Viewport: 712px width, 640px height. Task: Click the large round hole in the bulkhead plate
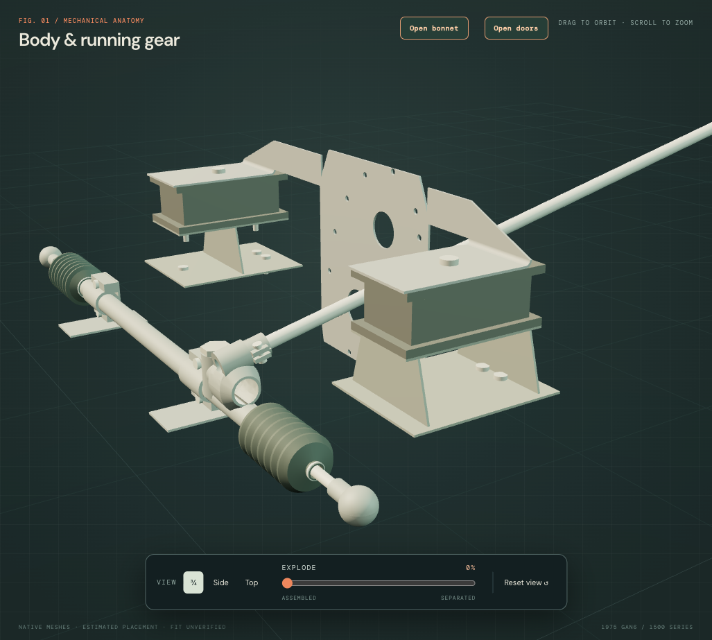(383, 230)
